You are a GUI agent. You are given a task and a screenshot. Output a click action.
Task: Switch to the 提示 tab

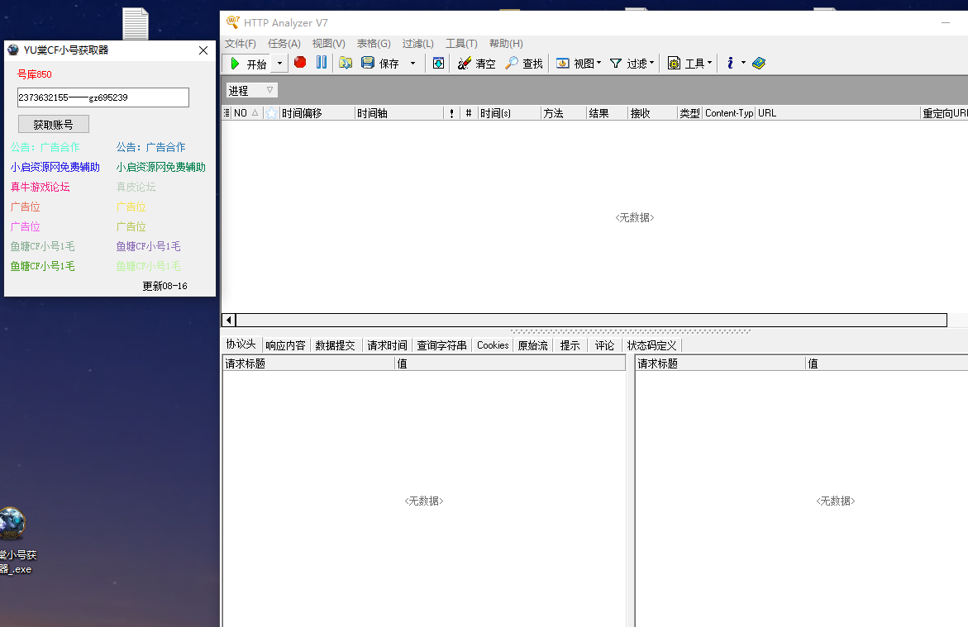click(570, 345)
